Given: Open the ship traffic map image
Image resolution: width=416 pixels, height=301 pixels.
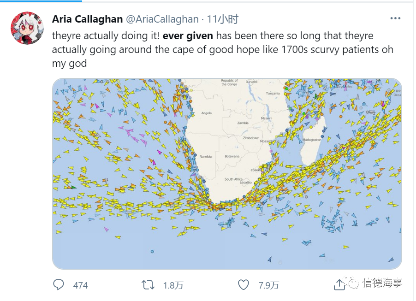Looking at the screenshot, I should pyautogui.click(x=226, y=173).
